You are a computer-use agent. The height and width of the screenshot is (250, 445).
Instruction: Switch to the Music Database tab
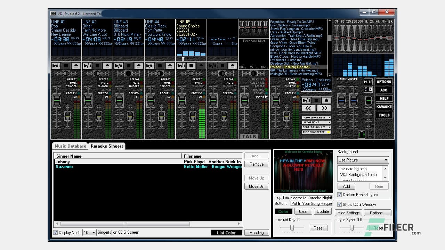pyautogui.click(x=70, y=146)
